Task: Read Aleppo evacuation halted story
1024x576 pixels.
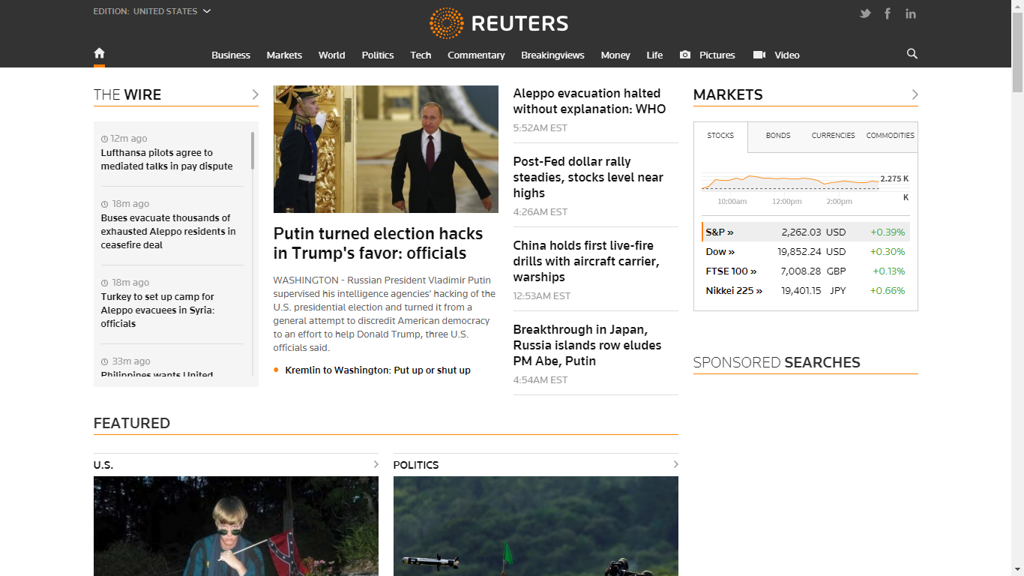Action: (x=589, y=101)
